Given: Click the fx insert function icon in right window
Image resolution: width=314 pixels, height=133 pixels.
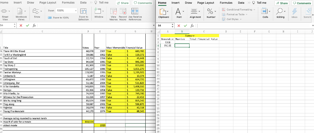Looking at the screenshot, I should coord(192,26).
